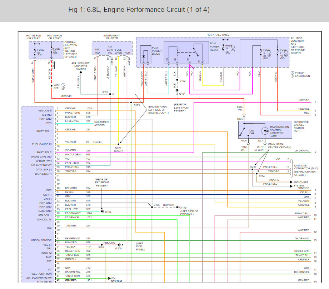Click the 'OVERDRIVE CANCEL SWITCH' label
The image size is (329, 289).
[x=301, y=125]
